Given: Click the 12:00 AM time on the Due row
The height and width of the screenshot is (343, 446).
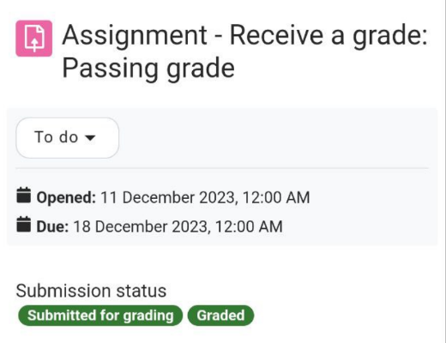Looking at the screenshot, I should (249, 226).
